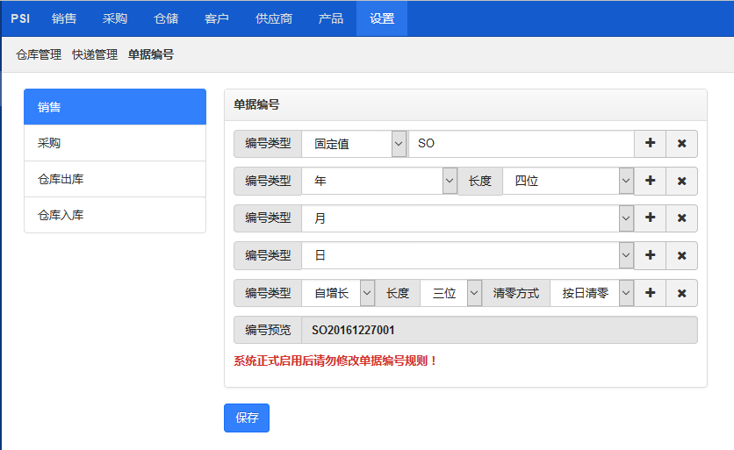The height and width of the screenshot is (450, 734).
Task: Delete the month numbering row
Action: pyautogui.click(x=681, y=218)
